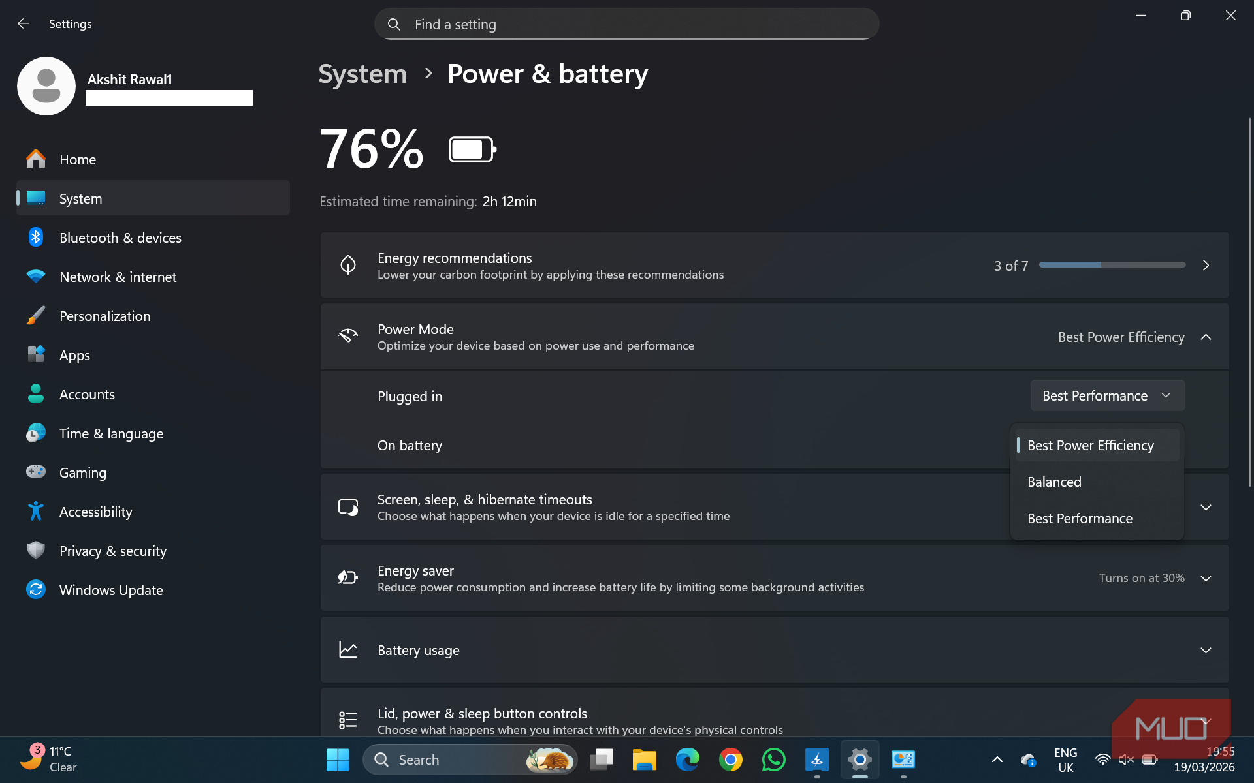This screenshot has width=1254, height=783.
Task: Click the Energy saver battery leaf icon
Action: pos(347,577)
